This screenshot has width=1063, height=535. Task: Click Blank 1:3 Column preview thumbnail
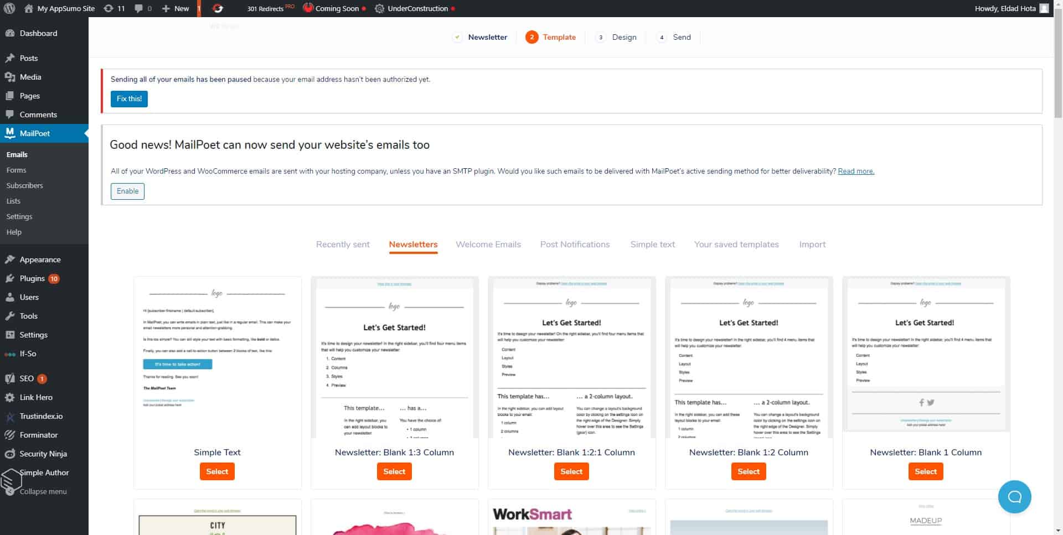click(395, 357)
